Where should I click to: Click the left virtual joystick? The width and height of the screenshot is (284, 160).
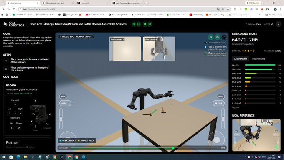pos(68,140)
